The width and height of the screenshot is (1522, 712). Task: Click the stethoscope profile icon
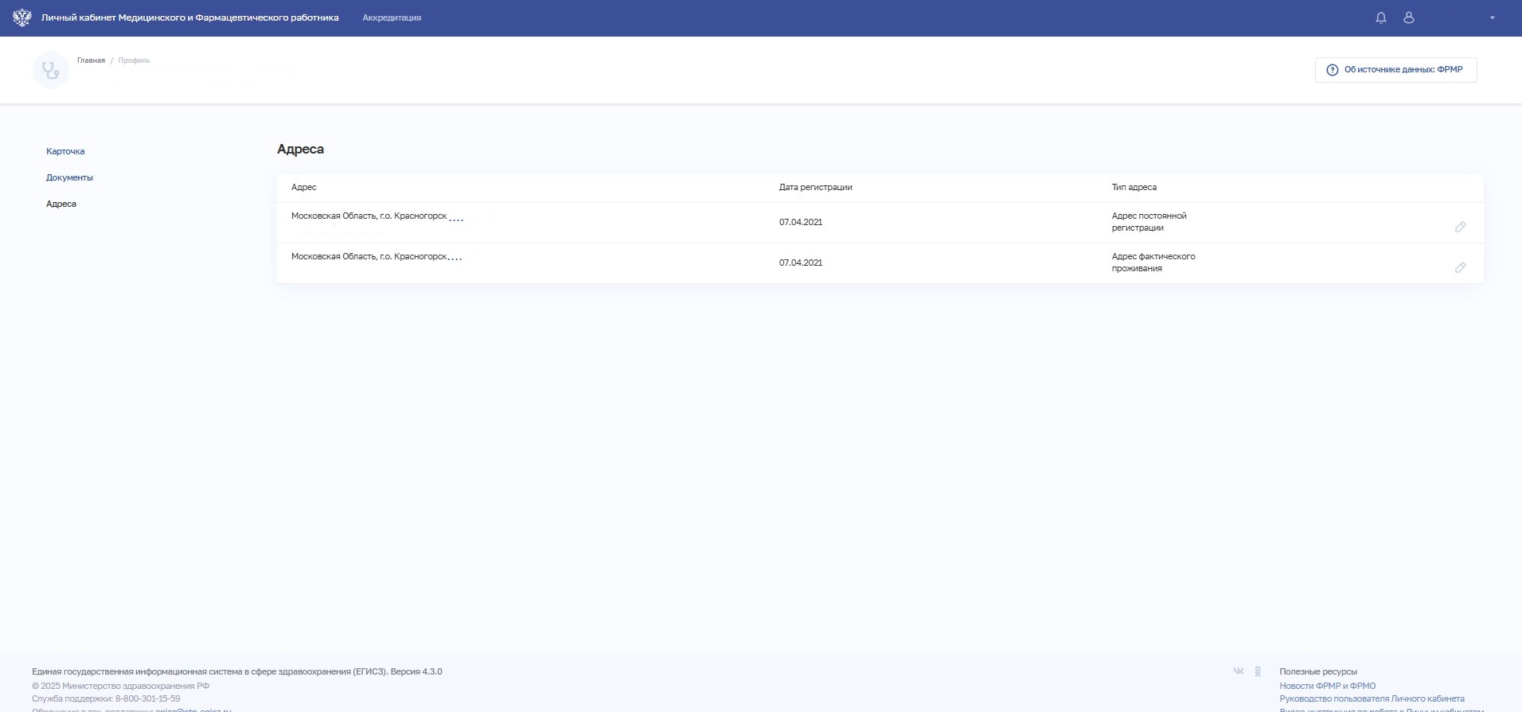tap(51, 70)
